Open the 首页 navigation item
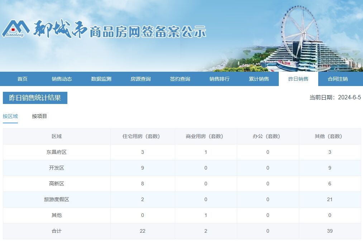Screen dimensions: 363x242 [23, 79]
